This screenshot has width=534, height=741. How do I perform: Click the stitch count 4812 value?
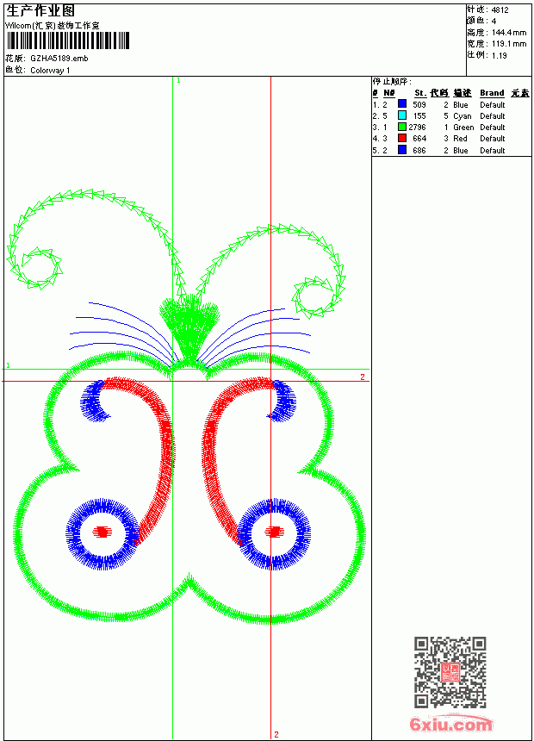coord(500,10)
